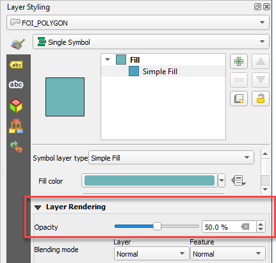Open the style History undo/redo icon
Screen dimensions: 276x263
pyautogui.click(x=16, y=147)
